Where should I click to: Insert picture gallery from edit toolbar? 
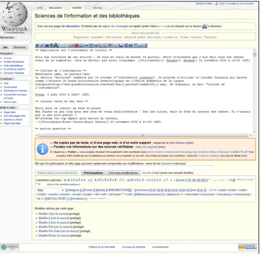[110, 46]
